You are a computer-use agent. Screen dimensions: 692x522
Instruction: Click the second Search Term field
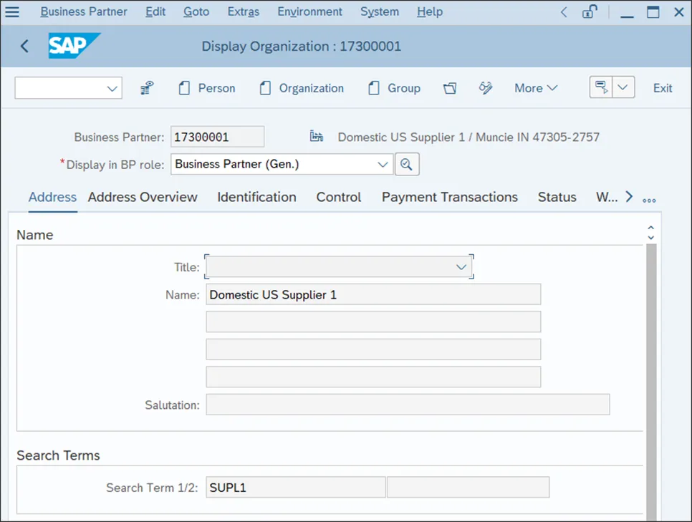(x=468, y=487)
